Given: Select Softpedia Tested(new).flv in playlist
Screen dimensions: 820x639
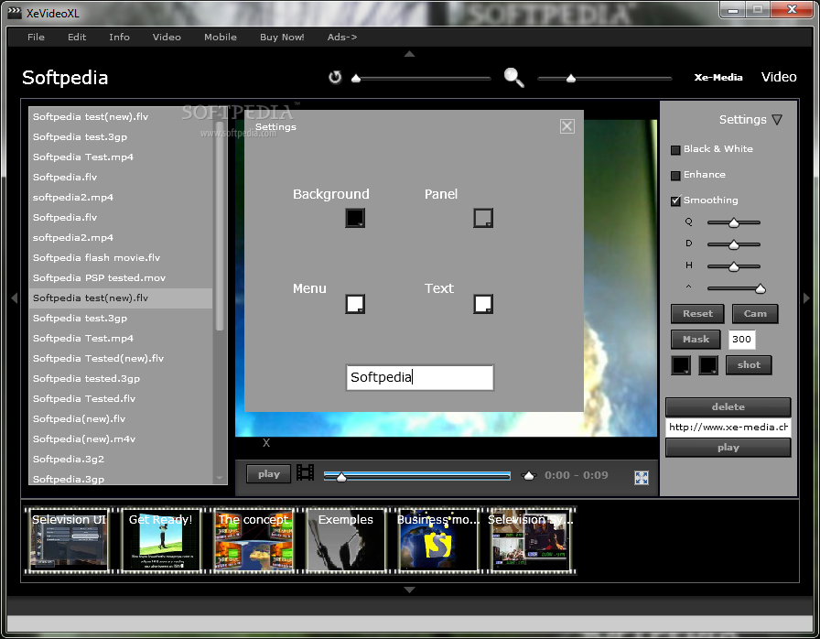Looking at the screenshot, I should pyautogui.click(x=121, y=359).
